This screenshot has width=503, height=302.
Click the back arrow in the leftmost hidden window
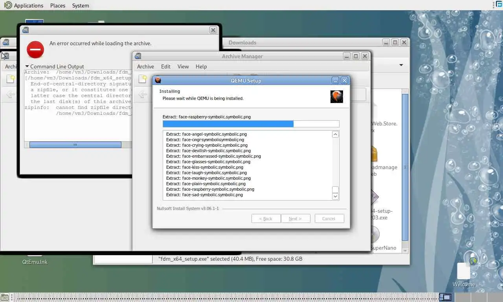[x=10, y=94]
